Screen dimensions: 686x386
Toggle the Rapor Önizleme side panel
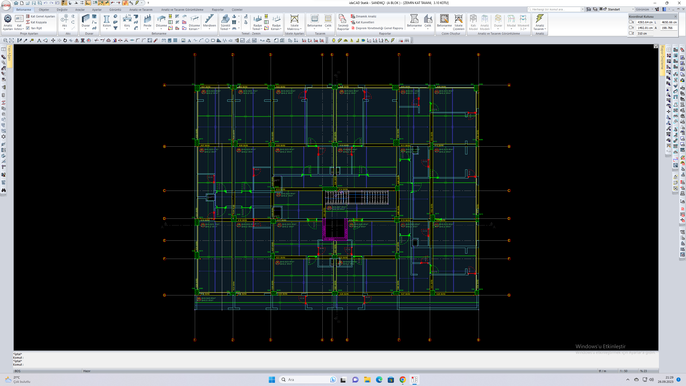click(662, 60)
